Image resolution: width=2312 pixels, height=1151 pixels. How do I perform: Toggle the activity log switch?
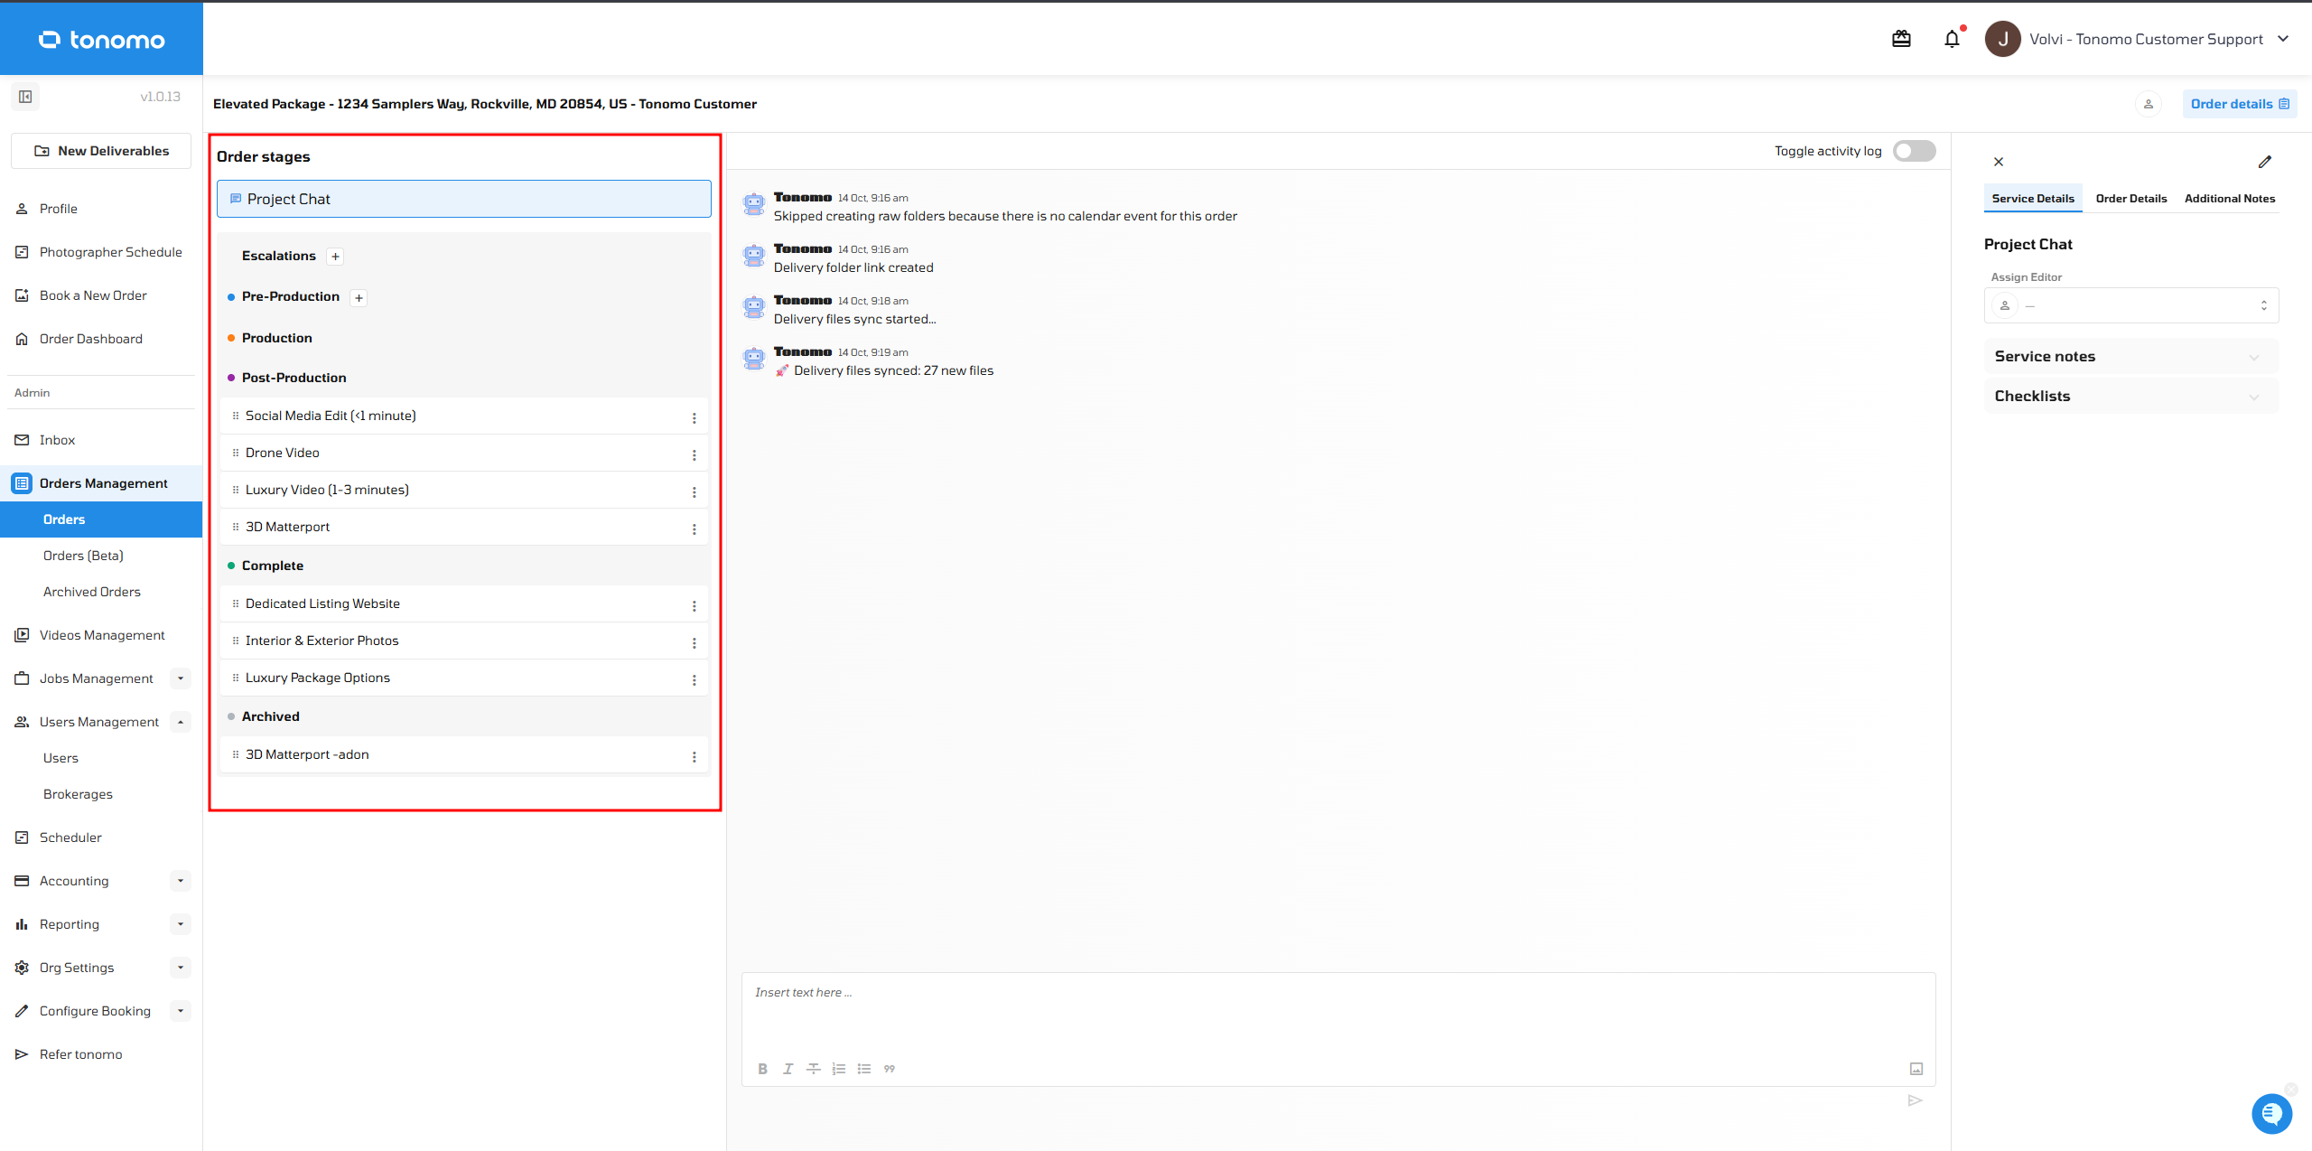1914,151
